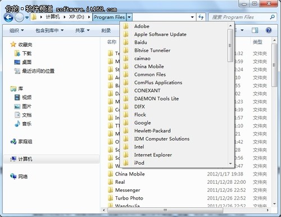Image resolution: width=281 pixels, height=217 pixels.
Task: Open the 组织 toolbar menu
Action: tap(16, 30)
